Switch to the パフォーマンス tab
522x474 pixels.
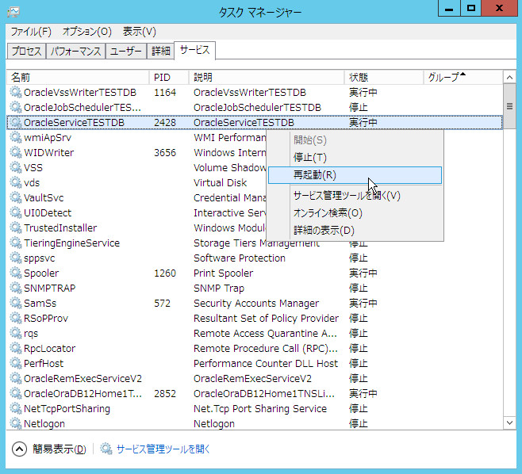click(75, 52)
